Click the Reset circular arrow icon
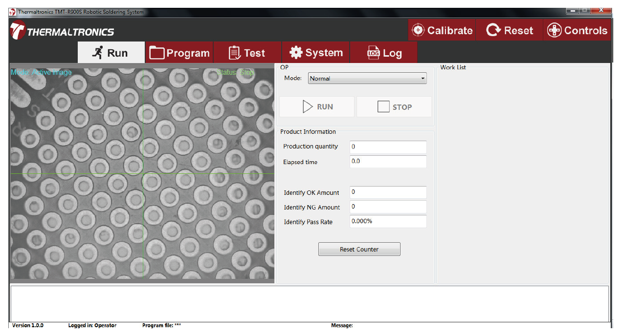This screenshot has width=623, height=336. coord(493,30)
